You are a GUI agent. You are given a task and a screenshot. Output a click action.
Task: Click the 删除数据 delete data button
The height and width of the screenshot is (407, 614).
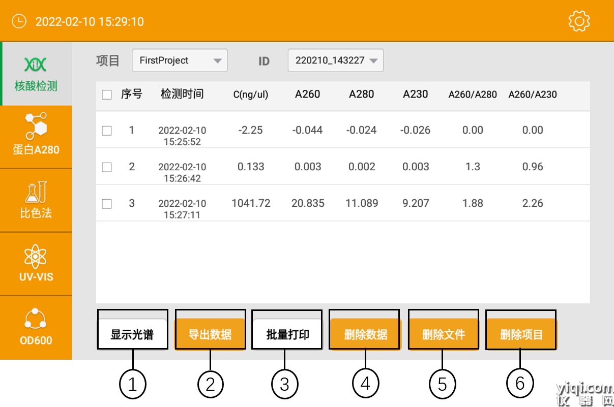(366, 334)
